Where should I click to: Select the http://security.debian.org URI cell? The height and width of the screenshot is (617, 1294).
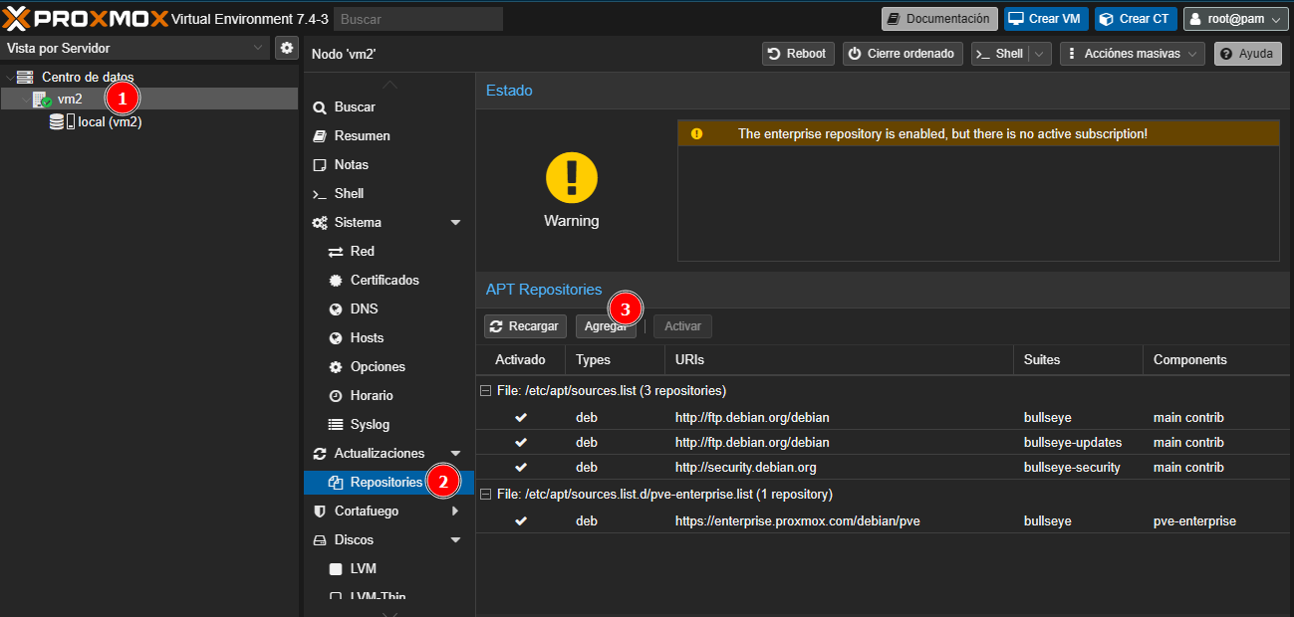(x=746, y=468)
